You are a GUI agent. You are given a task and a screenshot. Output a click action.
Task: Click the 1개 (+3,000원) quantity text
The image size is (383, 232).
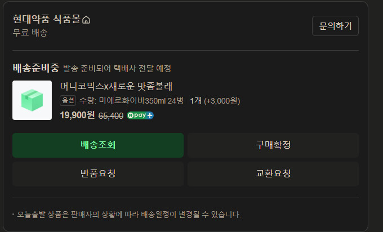[x=215, y=101]
